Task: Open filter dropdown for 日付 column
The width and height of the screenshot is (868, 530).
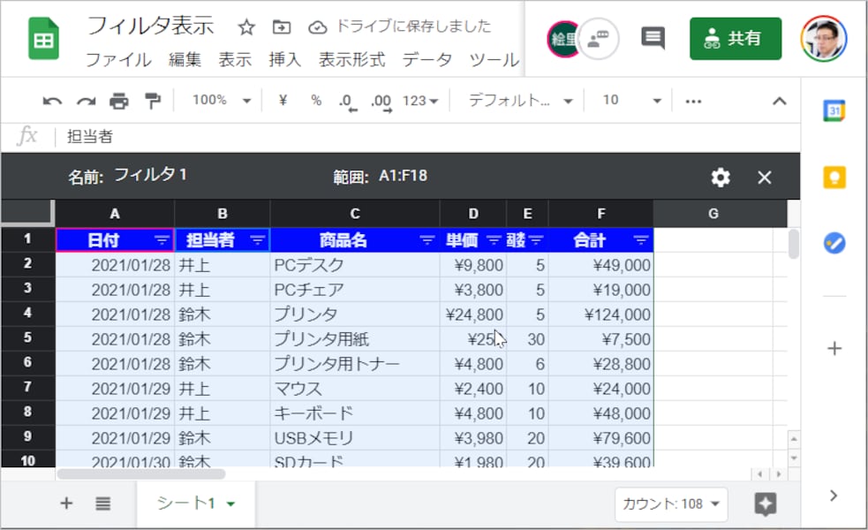Action: pyautogui.click(x=162, y=240)
